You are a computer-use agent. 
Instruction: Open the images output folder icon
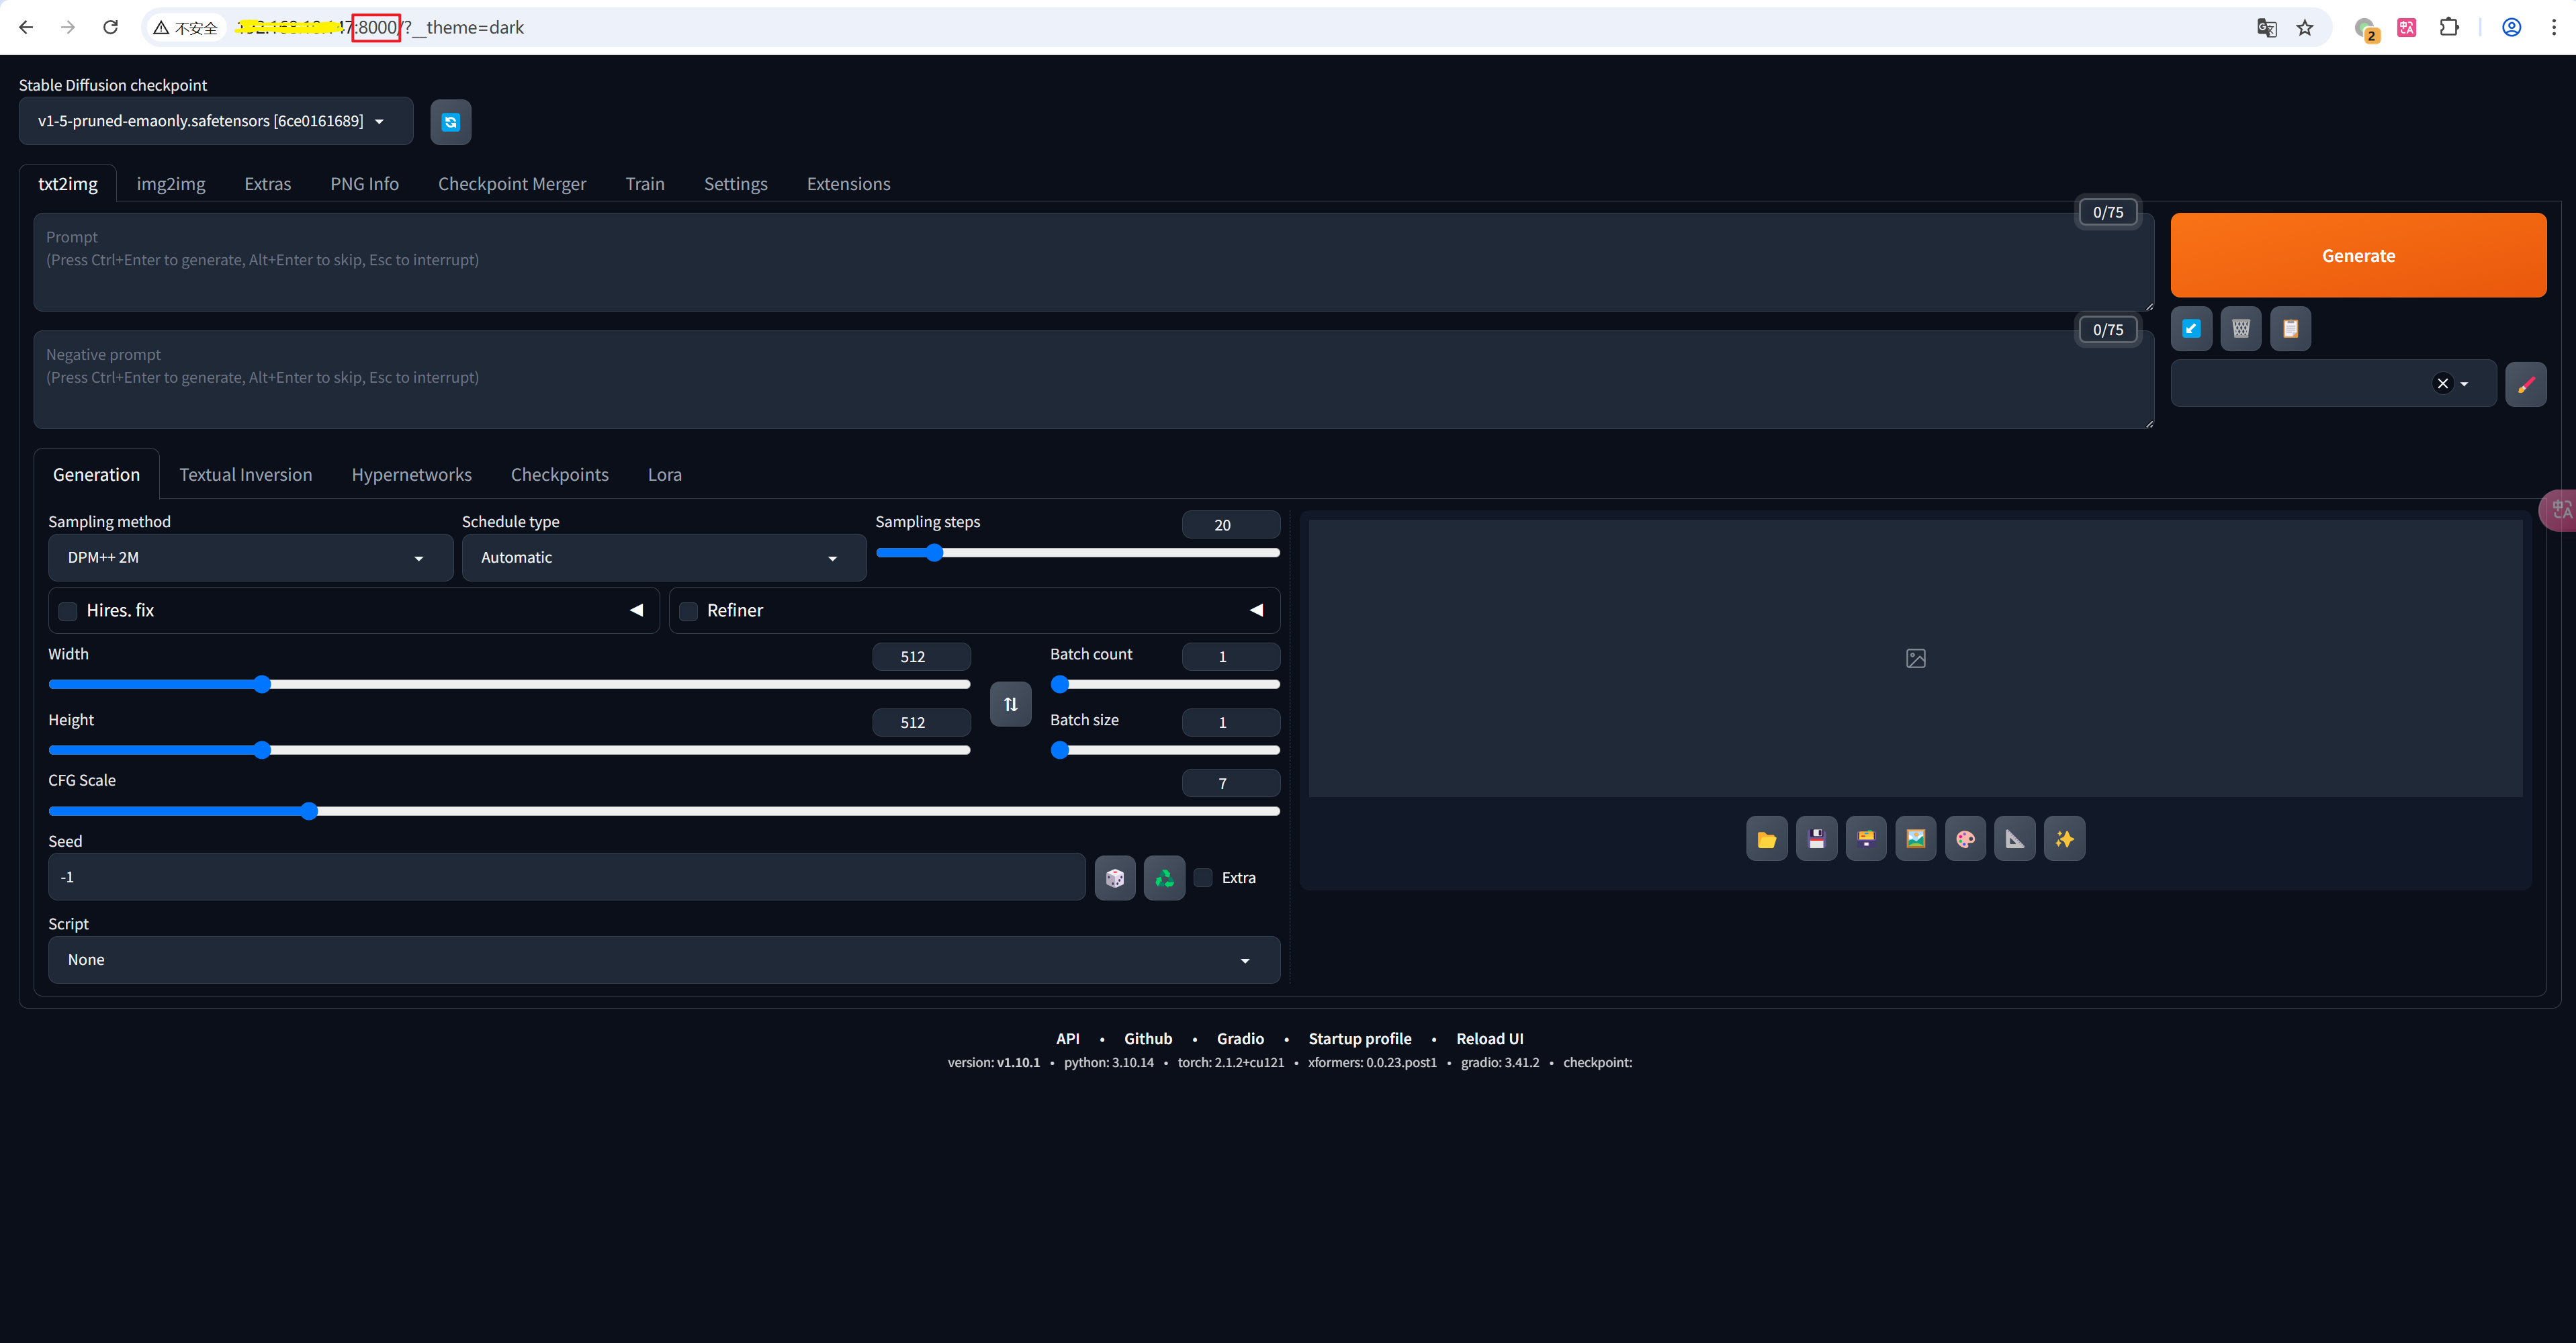click(x=1767, y=838)
